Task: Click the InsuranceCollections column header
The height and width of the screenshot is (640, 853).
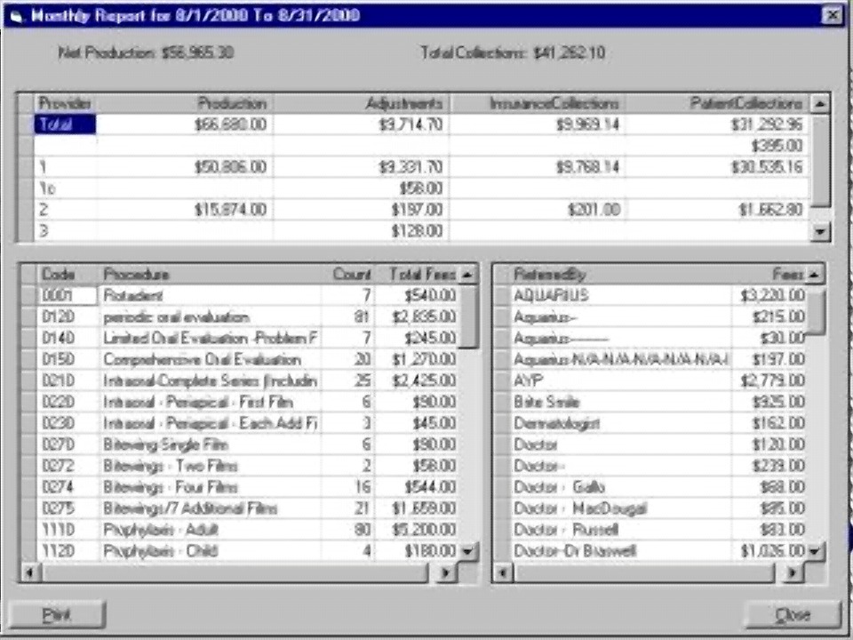Action: point(537,103)
